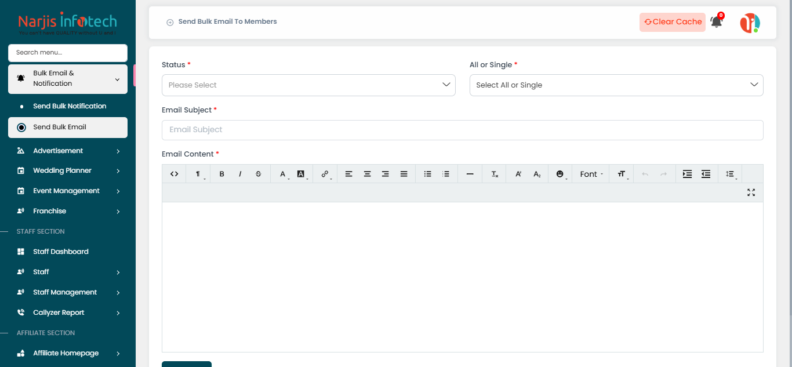Toggle strikethrough formatting
The image size is (792, 367).
(259, 174)
